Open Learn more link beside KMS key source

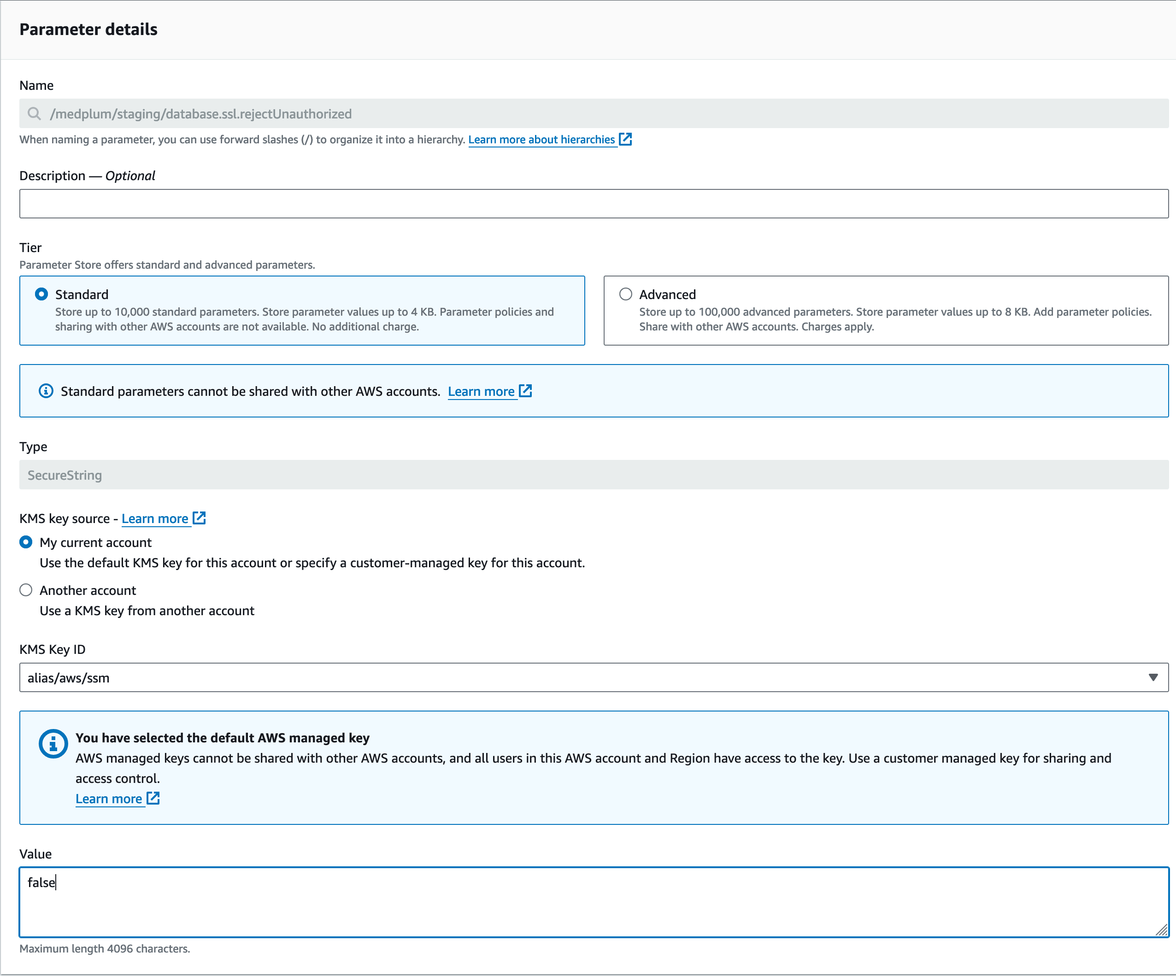point(154,518)
